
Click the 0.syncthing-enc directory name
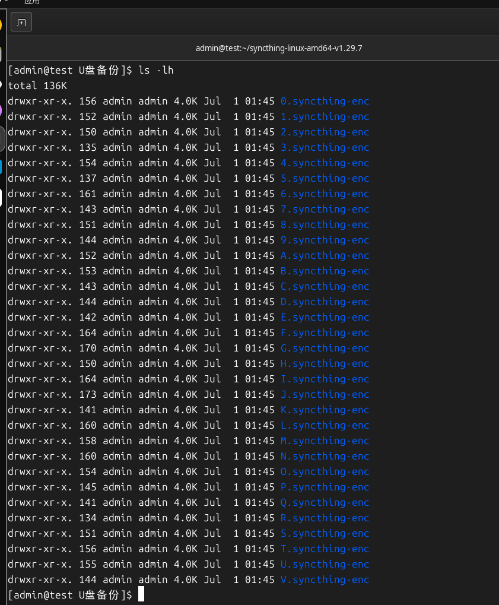click(324, 101)
